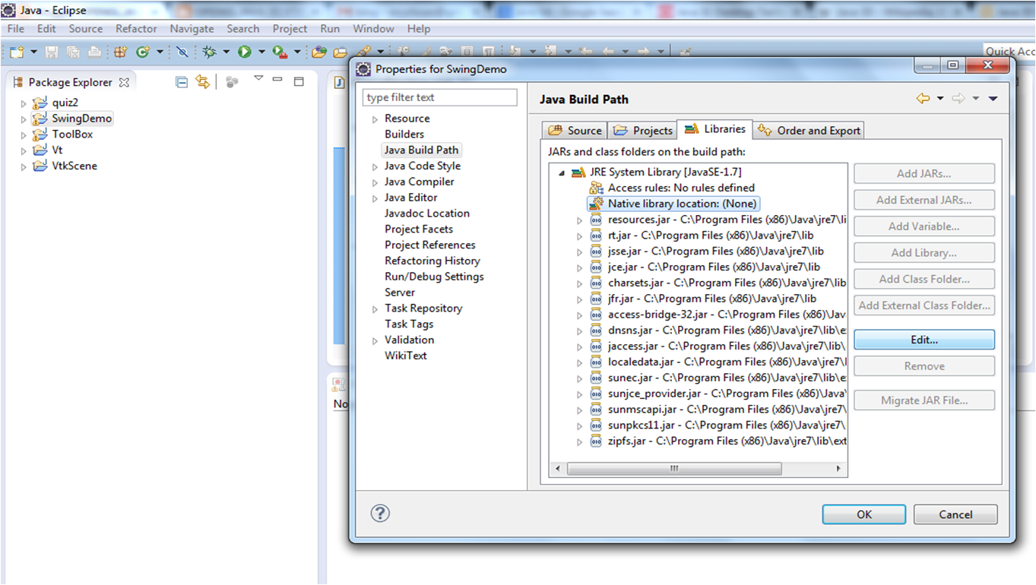Start a Debug session using the bug icon
The image size is (1036, 585).
coord(208,51)
